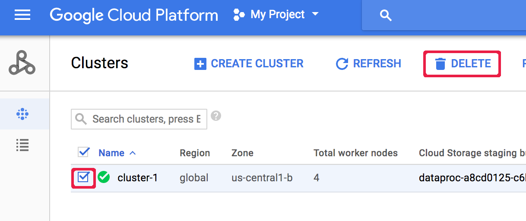Uncheck the cluster-1 row checkbox
Viewport: 526px width, 221px height.
tap(83, 177)
